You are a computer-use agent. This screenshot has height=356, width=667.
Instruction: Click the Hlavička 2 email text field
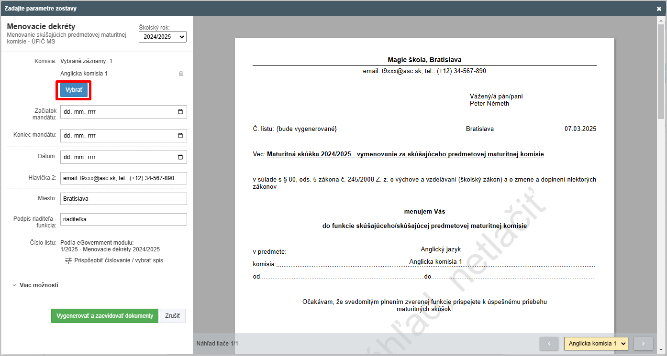123,178
